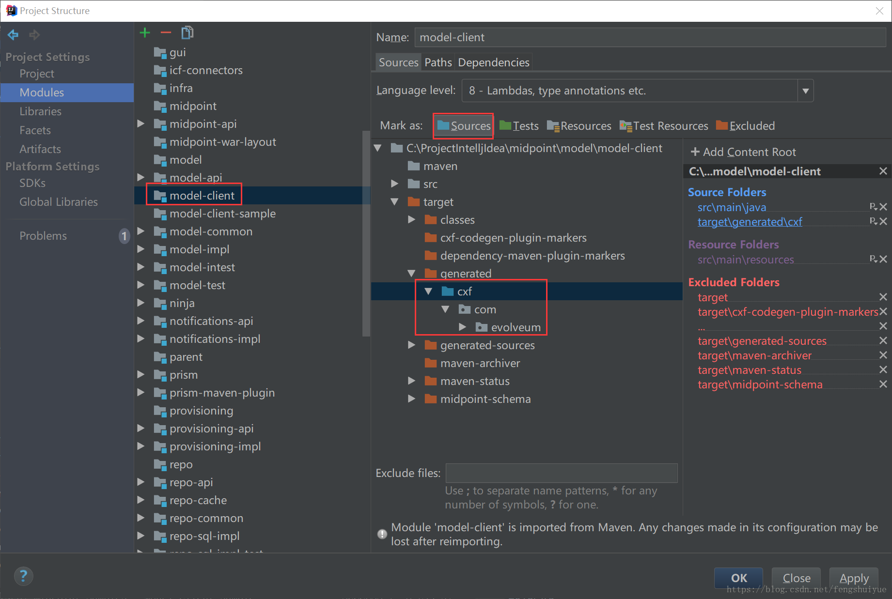
Task: Remove src\main\java source folder
Action: (x=884, y=207)
